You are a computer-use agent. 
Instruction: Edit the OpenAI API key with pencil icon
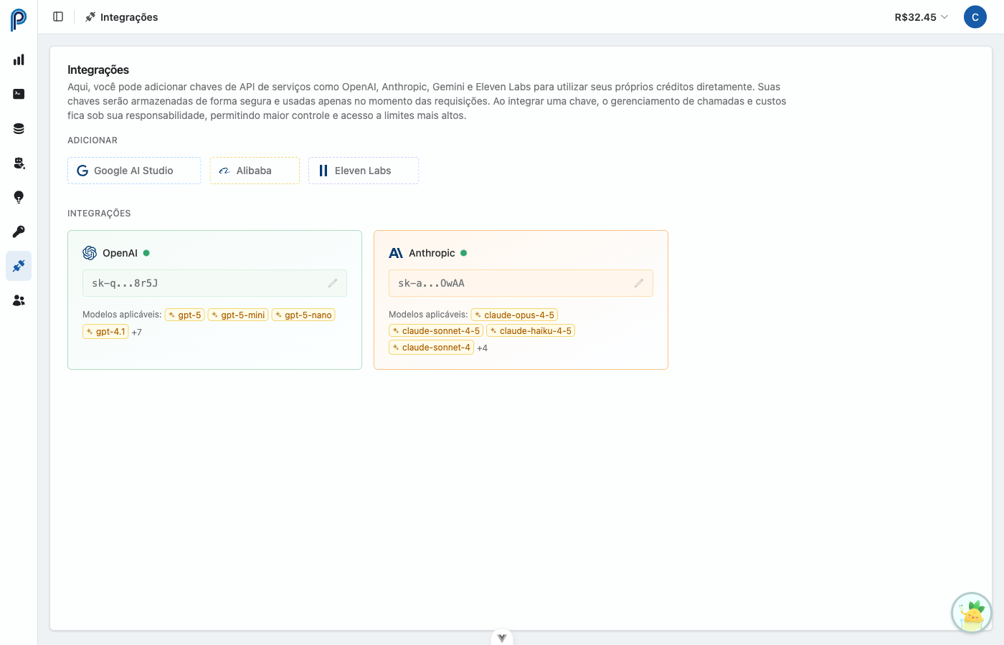click(333, 283)
